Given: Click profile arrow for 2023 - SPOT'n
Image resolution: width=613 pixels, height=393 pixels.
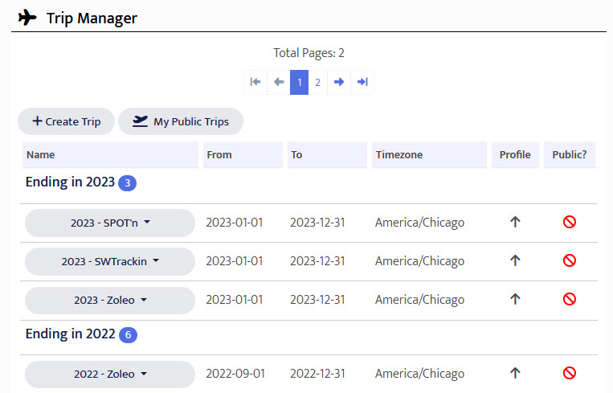Looking at the screenshot, I should click(515, 223).
